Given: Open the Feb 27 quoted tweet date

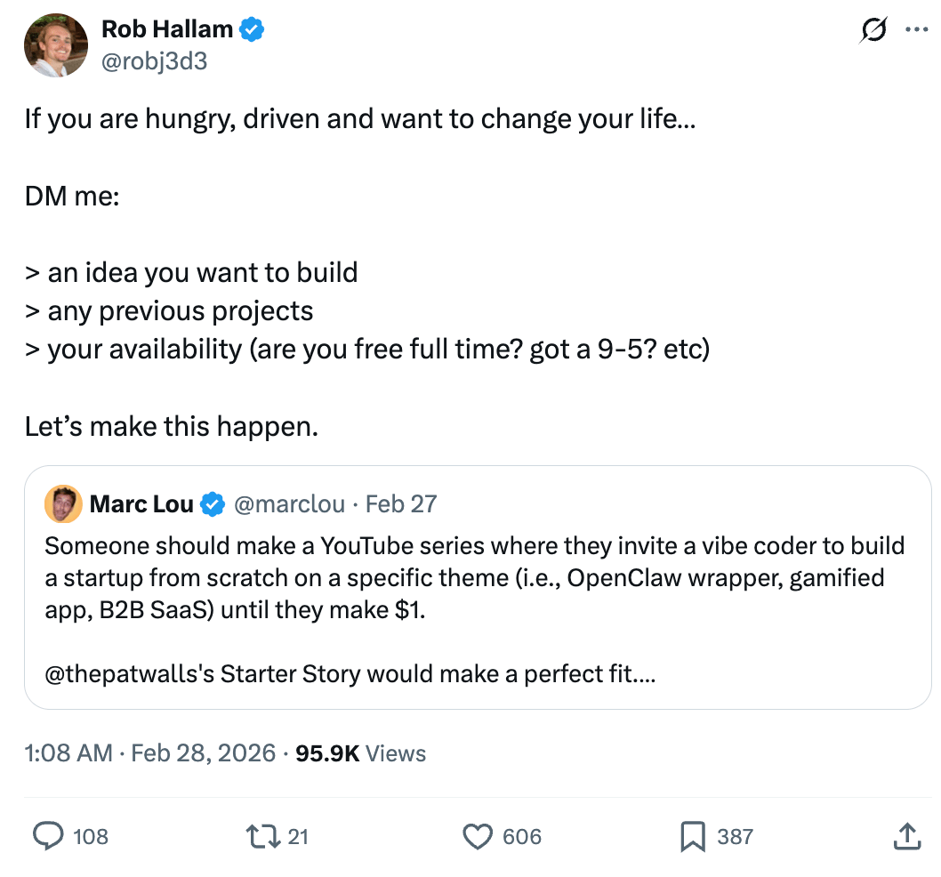Looking at the screenshot, I should [x=401, y=504].
